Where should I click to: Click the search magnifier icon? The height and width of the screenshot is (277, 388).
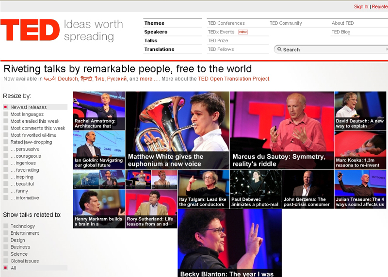279,49
